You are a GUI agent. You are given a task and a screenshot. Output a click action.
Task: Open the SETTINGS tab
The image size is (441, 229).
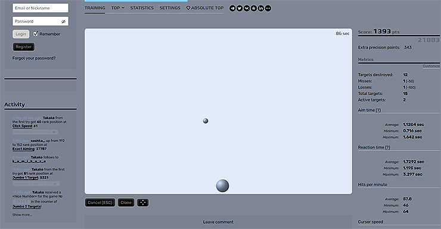(170, 8)
